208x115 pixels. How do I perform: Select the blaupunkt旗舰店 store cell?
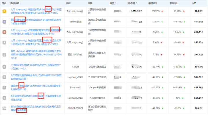point(97,87)
